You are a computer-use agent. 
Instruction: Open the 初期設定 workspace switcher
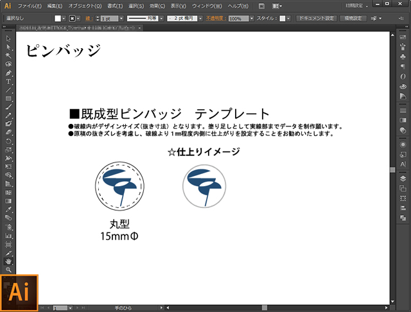pyautogui.click(x=356, y=6)
